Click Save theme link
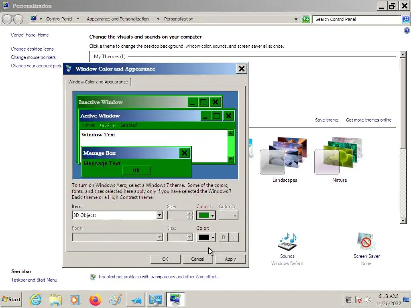 (326, 120)
